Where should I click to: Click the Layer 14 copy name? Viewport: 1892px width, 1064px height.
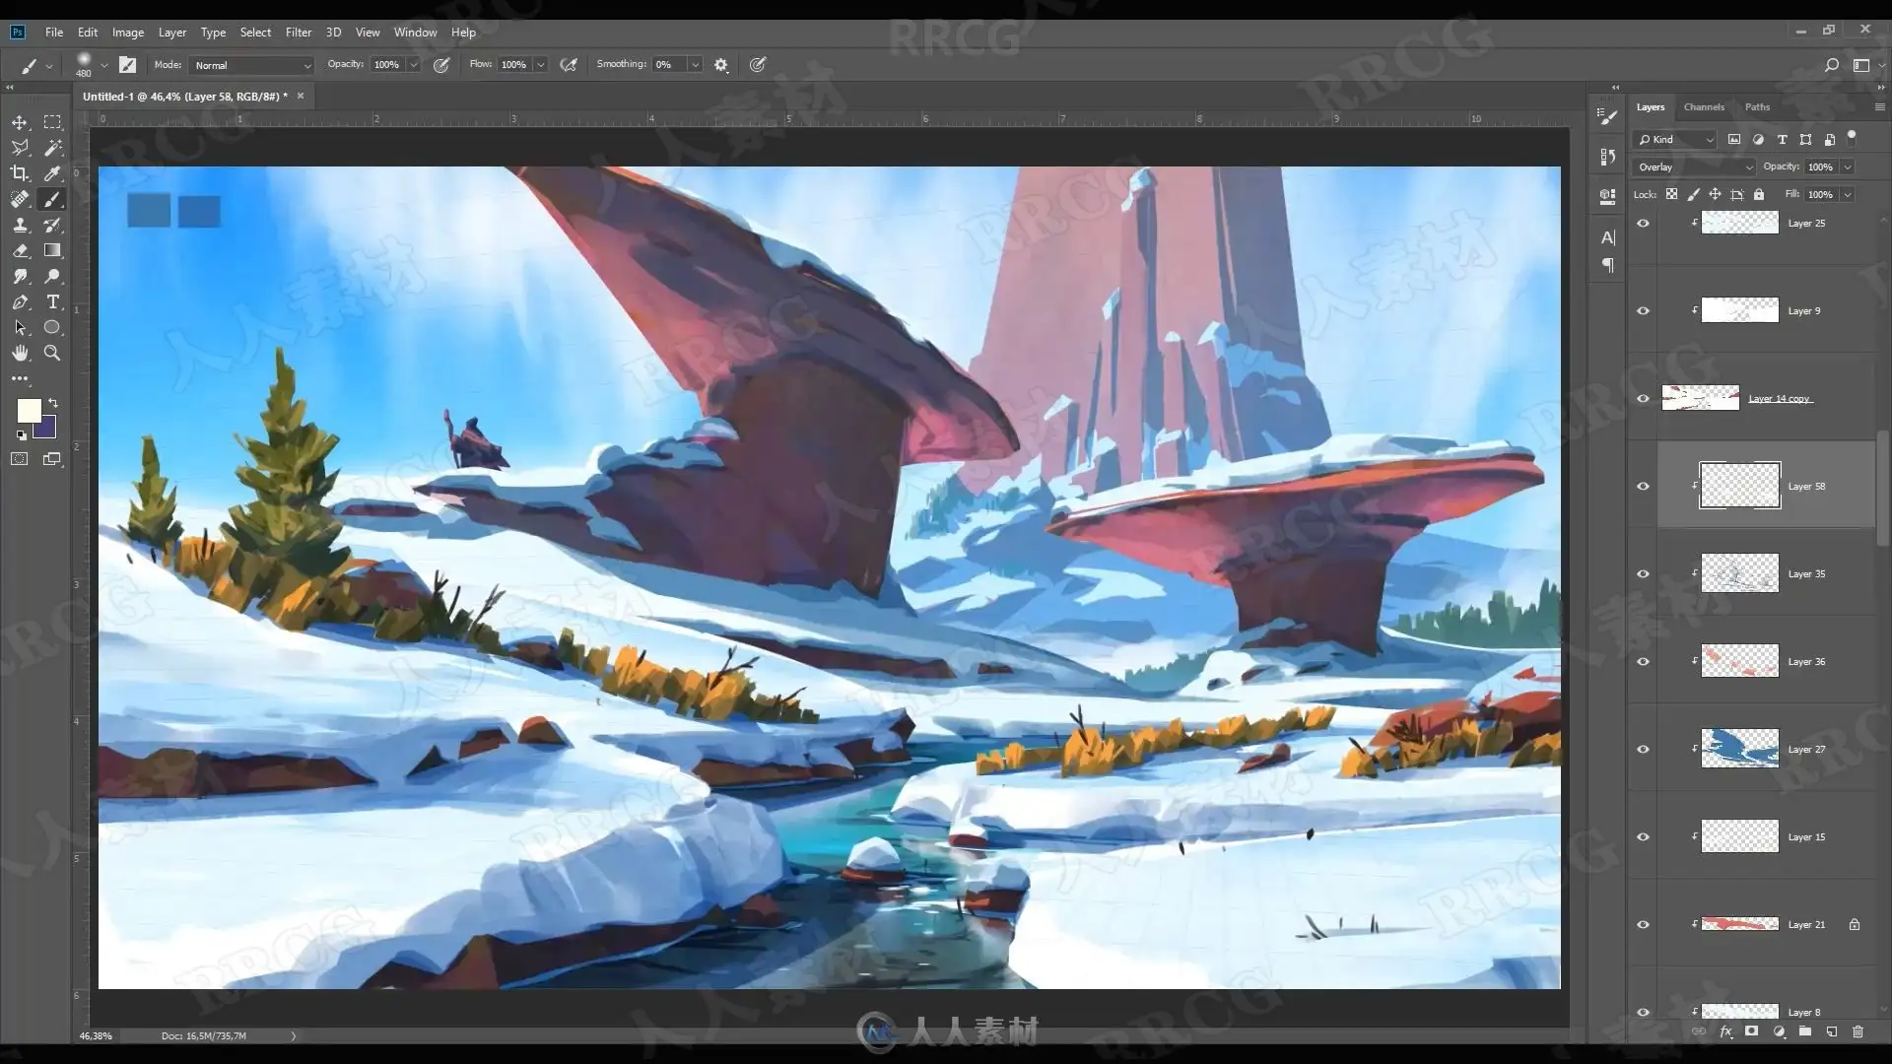click(1780, 399)
